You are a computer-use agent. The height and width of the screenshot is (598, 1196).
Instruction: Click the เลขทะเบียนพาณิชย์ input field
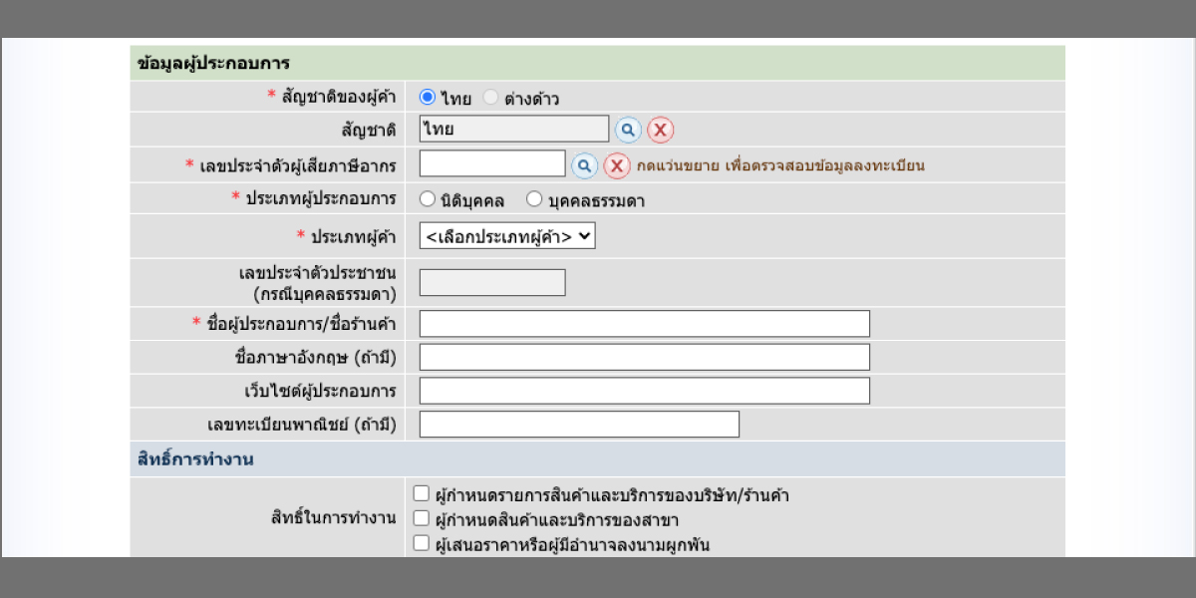pos(579,424)
